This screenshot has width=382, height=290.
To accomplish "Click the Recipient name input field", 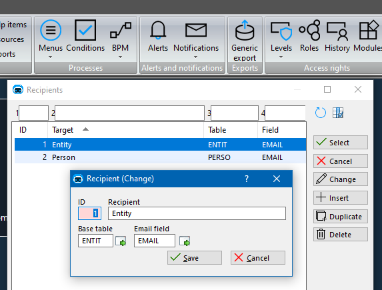I will point(197,213).
